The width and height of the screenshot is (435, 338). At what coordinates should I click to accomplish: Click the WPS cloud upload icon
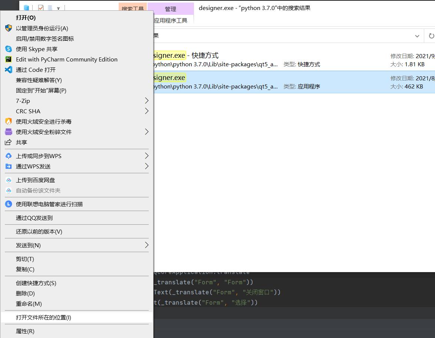(9, 156)
